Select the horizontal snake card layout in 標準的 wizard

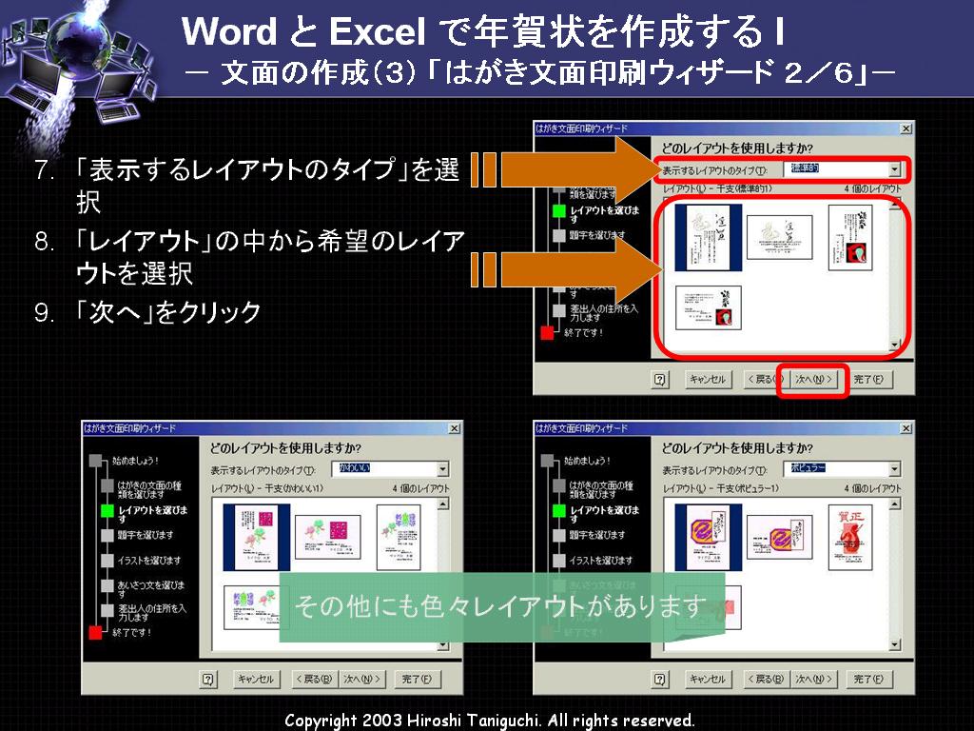point(779,237)
